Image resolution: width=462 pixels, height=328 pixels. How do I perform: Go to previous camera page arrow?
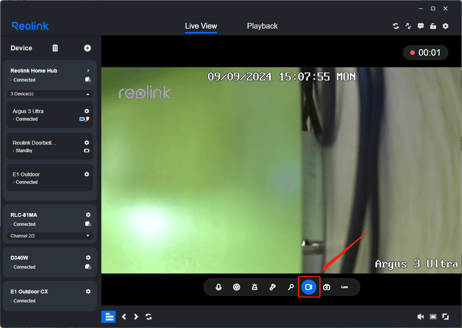tap(124, 317)
